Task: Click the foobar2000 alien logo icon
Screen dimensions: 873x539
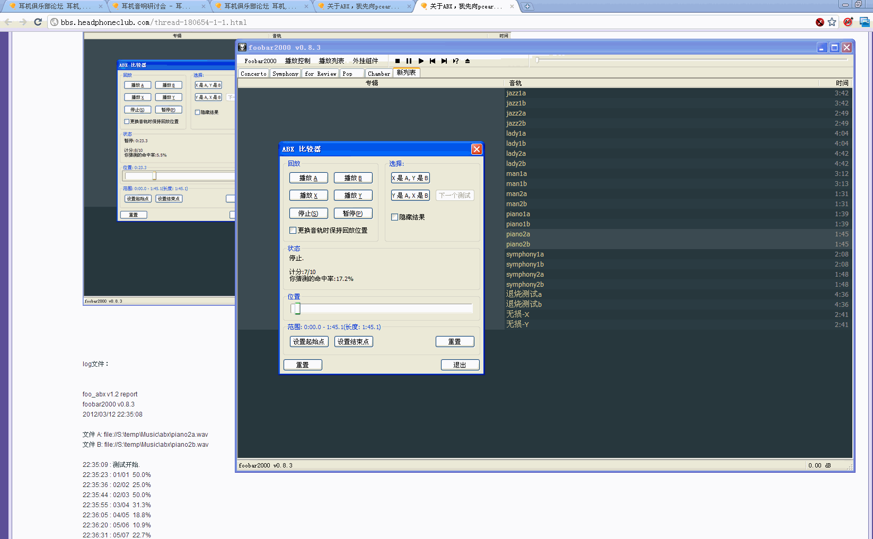Action: (x=242, y=48)
